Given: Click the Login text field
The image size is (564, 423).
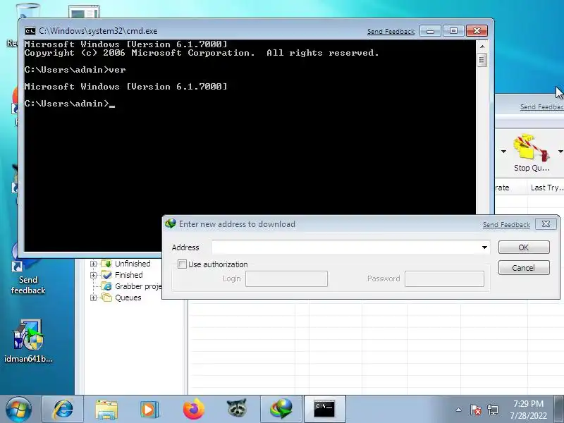Looking at the screenshot, I should [286, 278].
